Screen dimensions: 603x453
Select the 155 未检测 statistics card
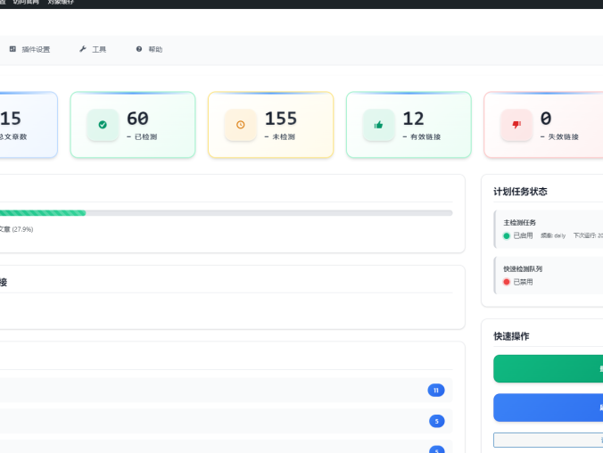pos(270,125)
